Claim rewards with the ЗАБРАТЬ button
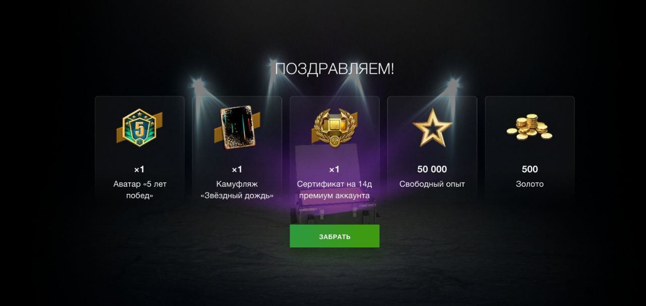646x306 pixels. pyautogui.click(x=335, y=236)
